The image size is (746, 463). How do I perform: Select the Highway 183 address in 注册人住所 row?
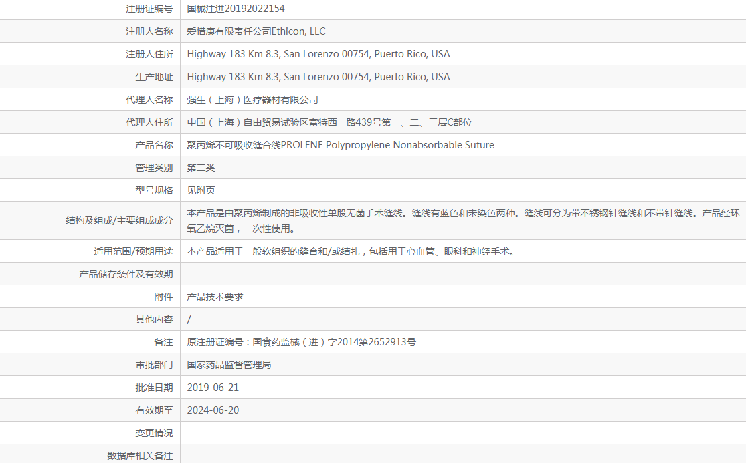pos(318,54)
